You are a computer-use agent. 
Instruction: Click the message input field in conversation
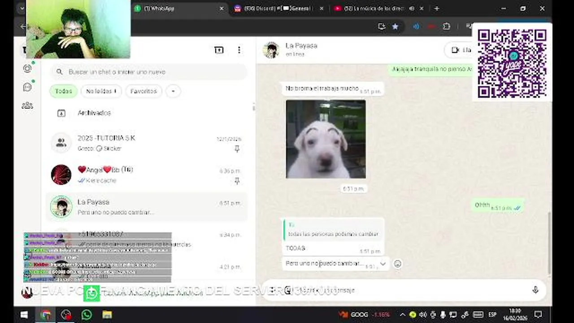coord(404,290)
